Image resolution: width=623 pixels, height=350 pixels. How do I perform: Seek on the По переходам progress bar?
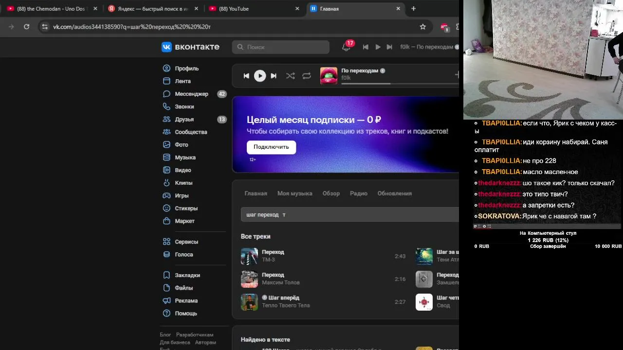click(x=400, y=84)
